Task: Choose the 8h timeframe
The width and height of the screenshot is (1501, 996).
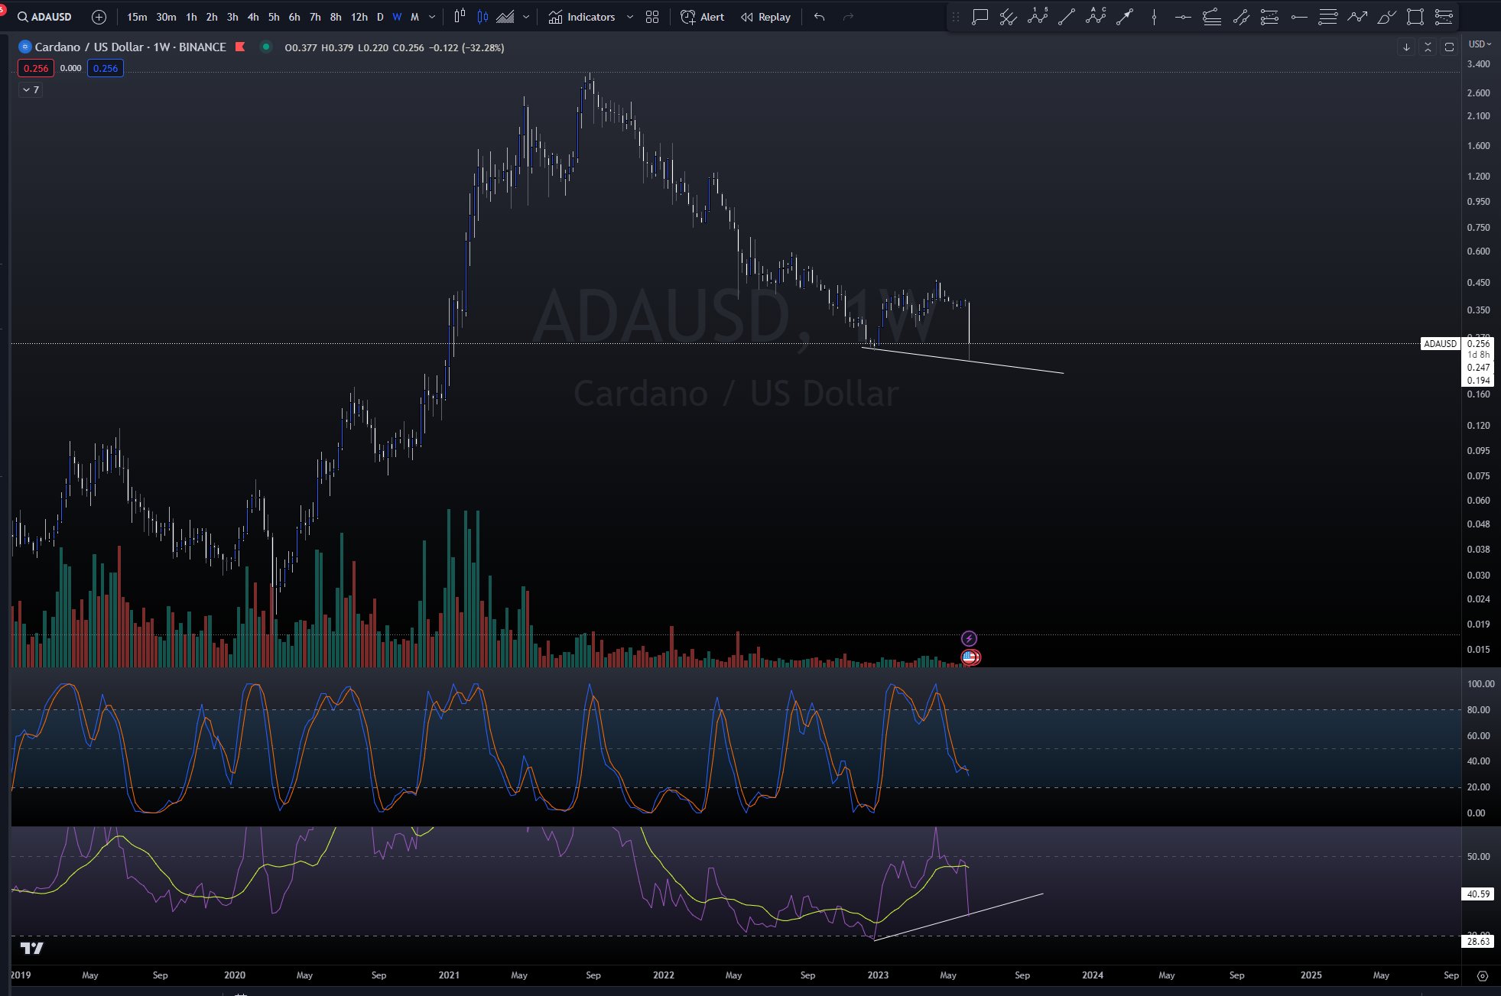Action: click(336, 17)
